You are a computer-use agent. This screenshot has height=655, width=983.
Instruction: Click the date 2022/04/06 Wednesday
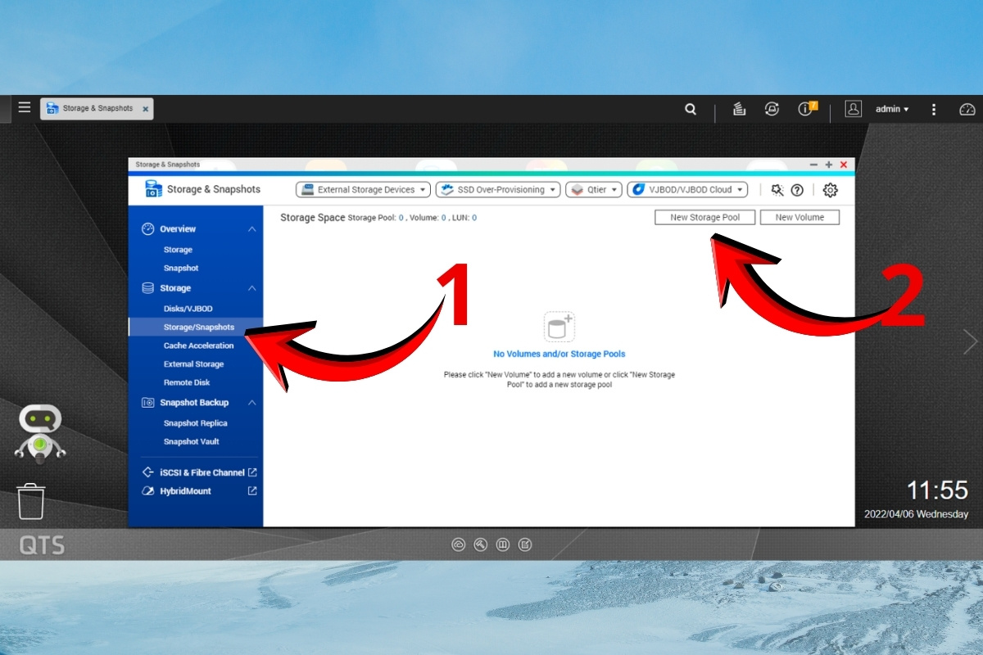(x=916, y=514)
